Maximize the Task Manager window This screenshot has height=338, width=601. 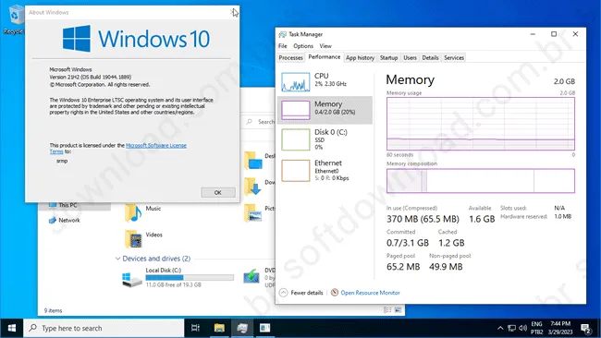coord(554,34)
